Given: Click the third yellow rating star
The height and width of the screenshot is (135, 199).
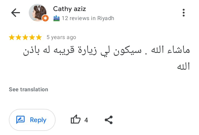Looking at the screenshot, I should coord(25,37).
